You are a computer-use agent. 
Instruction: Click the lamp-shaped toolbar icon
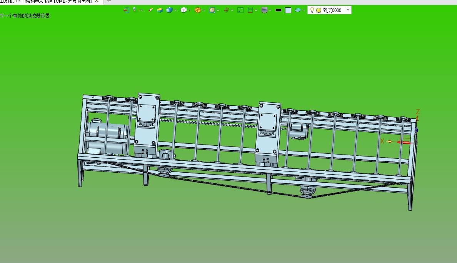(x=134, y=10)
